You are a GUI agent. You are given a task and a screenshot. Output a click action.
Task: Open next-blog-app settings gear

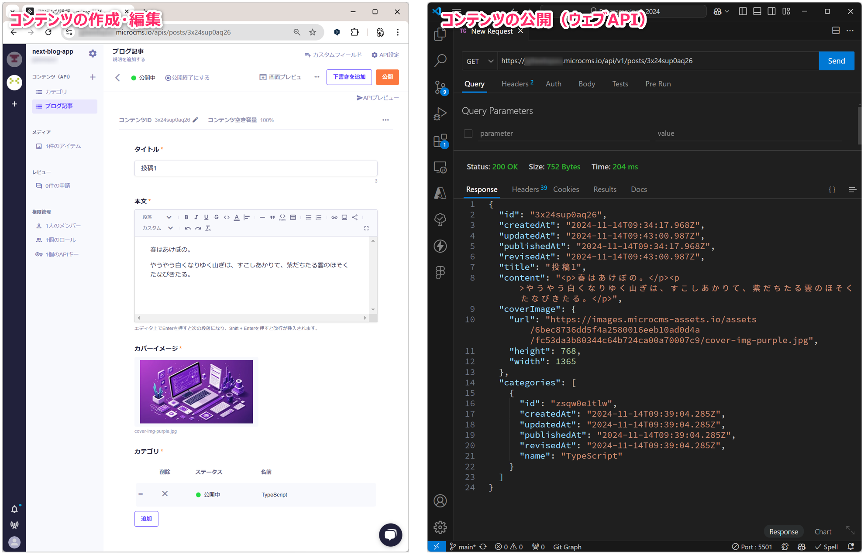[93, 54]
